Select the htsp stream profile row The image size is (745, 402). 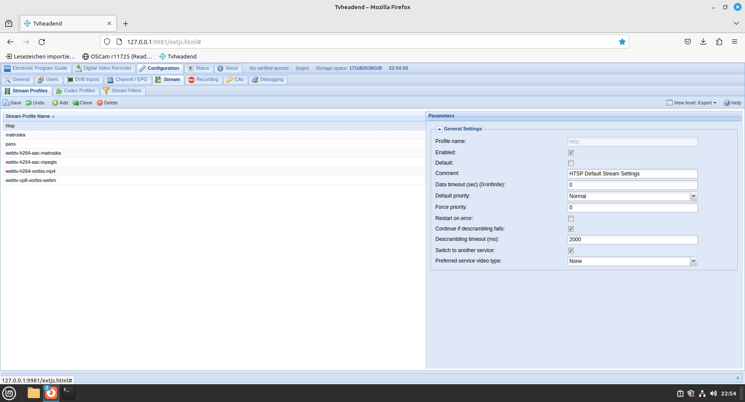[214, 126]
